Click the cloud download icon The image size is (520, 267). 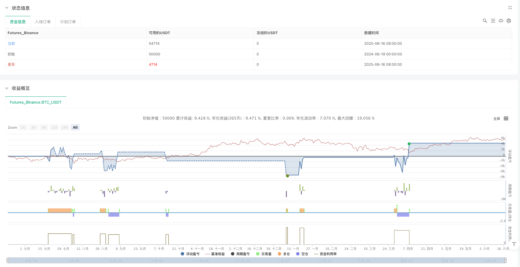point(501,21)
